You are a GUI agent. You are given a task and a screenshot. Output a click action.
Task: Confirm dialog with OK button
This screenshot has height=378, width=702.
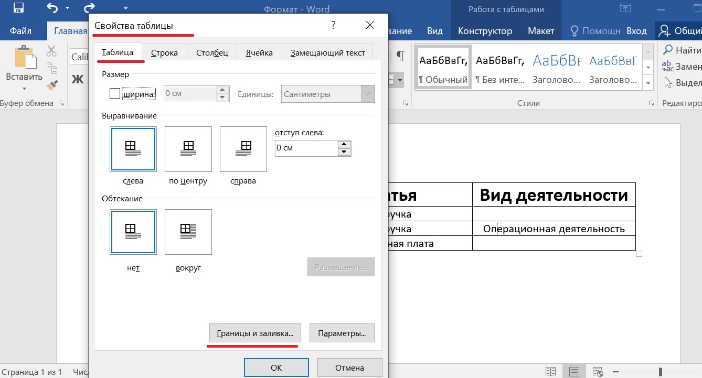coord(276,368)
